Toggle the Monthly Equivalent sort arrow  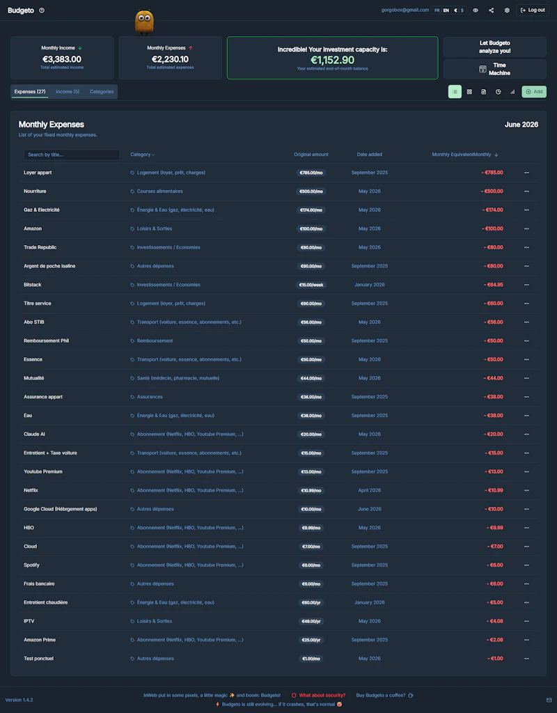pos(496,155)
